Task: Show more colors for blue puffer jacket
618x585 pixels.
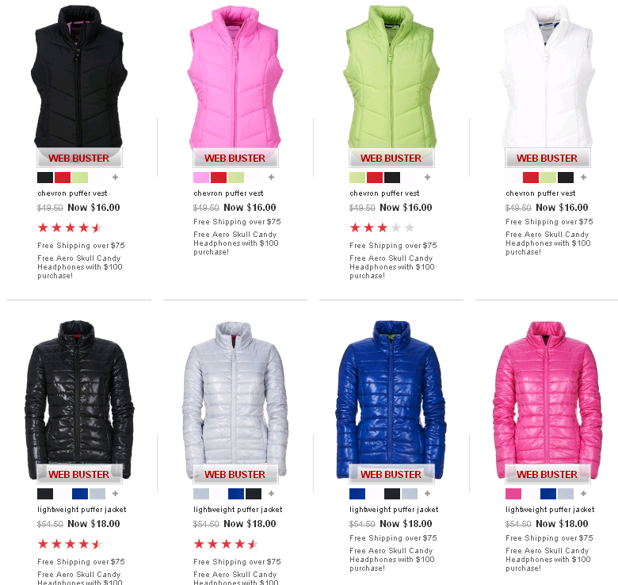Action: (427, 494)
